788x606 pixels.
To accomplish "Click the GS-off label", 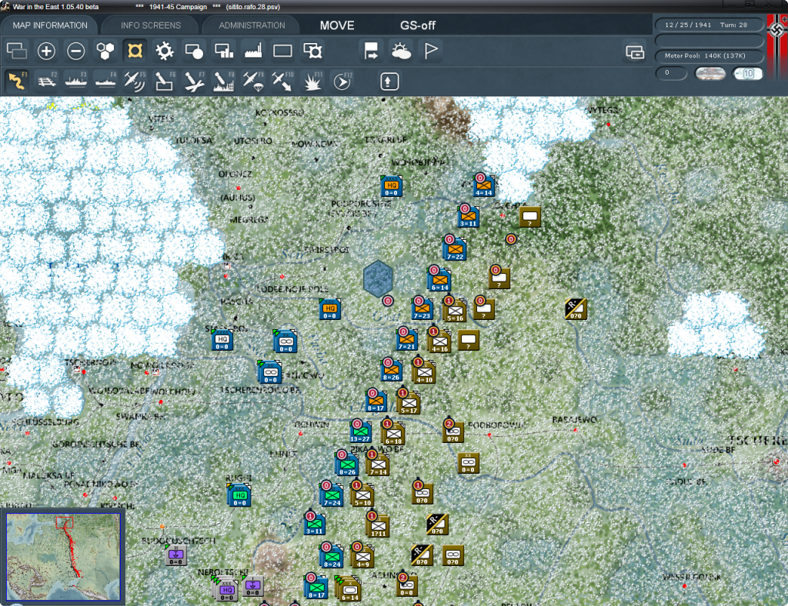I will tap(418, 25).
